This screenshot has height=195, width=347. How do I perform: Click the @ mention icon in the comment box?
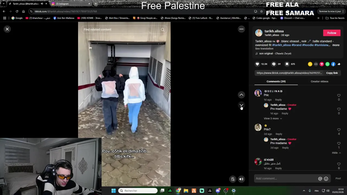[320, 179]
